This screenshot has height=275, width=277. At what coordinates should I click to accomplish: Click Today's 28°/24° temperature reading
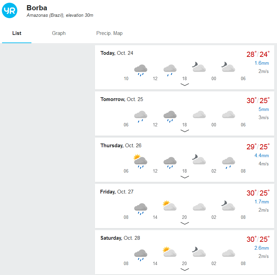(x=258, y=54)
